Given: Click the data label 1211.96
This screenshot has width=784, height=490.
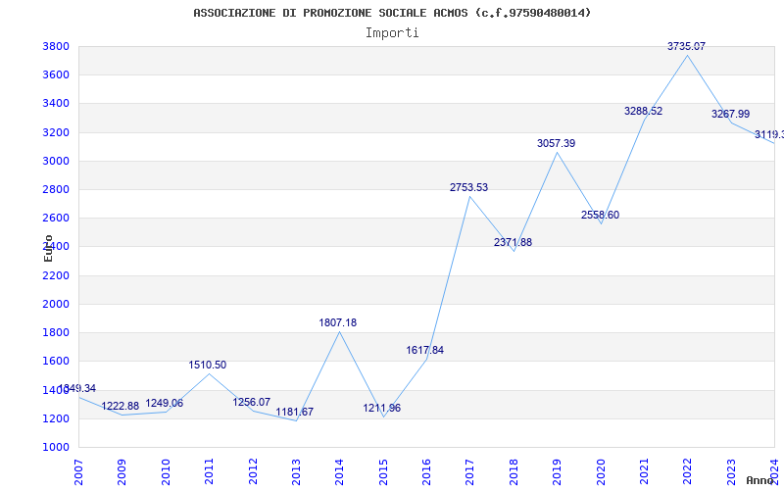Looking at the screenshot, I should (382, 409).
